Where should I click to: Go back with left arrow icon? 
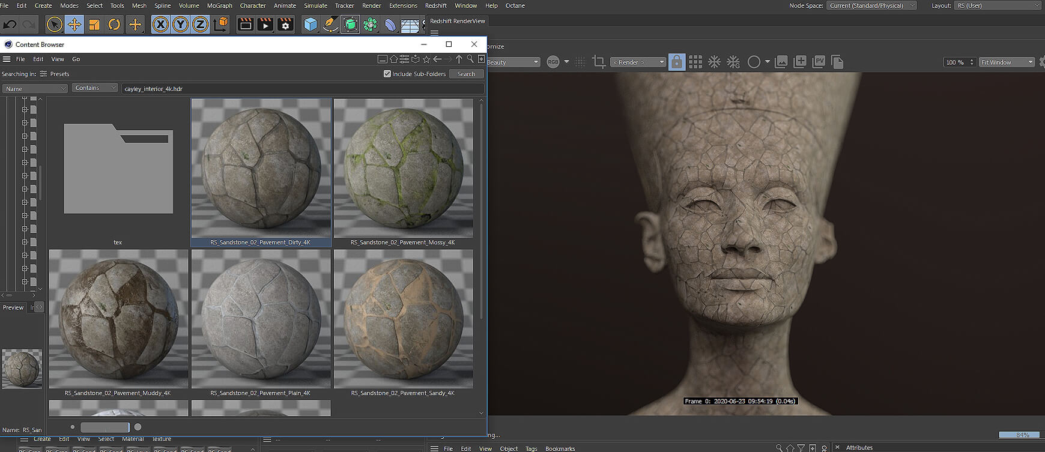point(437,59)
